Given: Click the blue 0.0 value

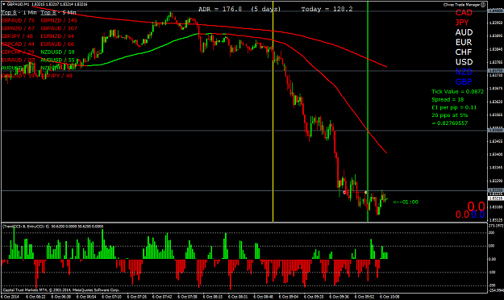Looking at the screenshot, I should (x=478, y=215).
